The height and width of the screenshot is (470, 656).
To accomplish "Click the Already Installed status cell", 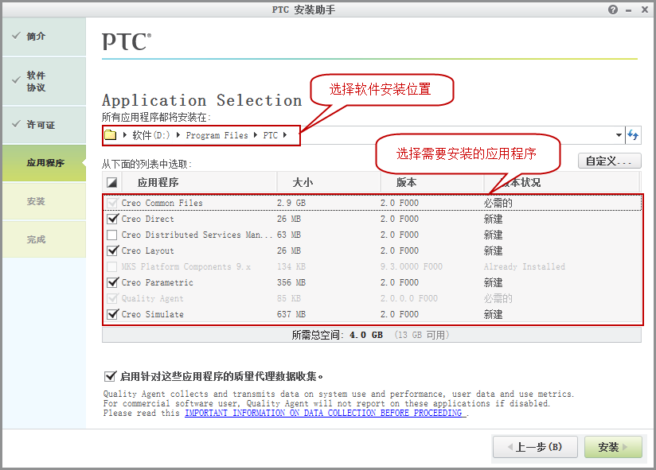I will pyautogui.click(x=524, y=266).
